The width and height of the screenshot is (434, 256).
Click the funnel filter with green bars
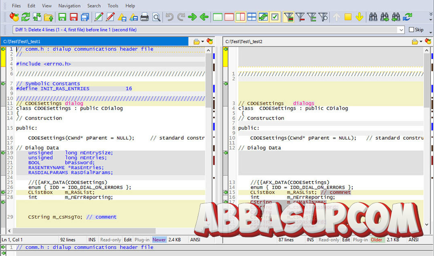click(311, 17)
